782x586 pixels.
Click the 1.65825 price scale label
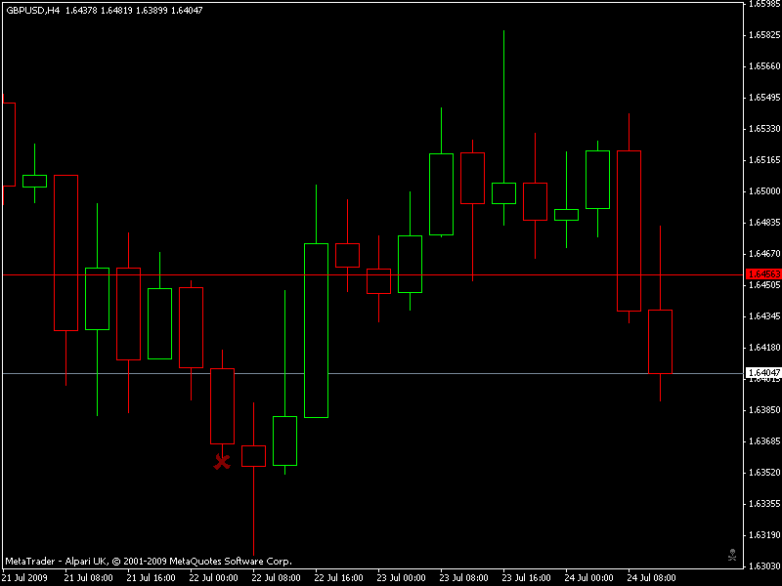764,35
